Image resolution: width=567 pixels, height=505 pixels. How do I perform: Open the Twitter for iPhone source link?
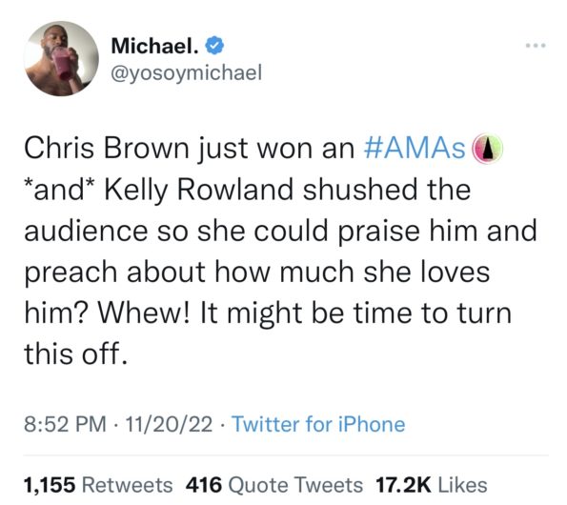tap(318, 424)
